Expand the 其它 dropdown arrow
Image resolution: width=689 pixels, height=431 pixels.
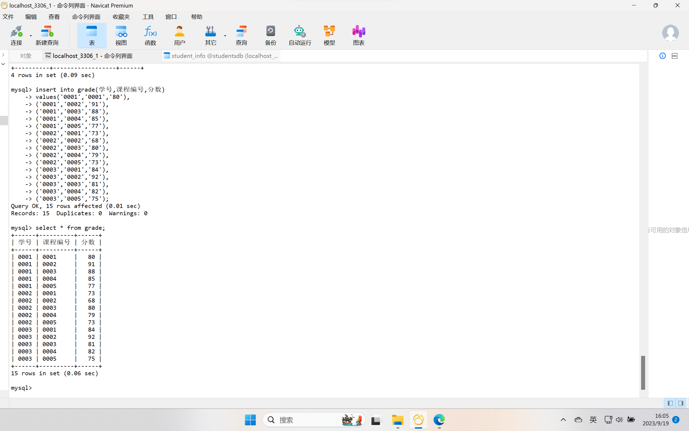coord(225,36)
